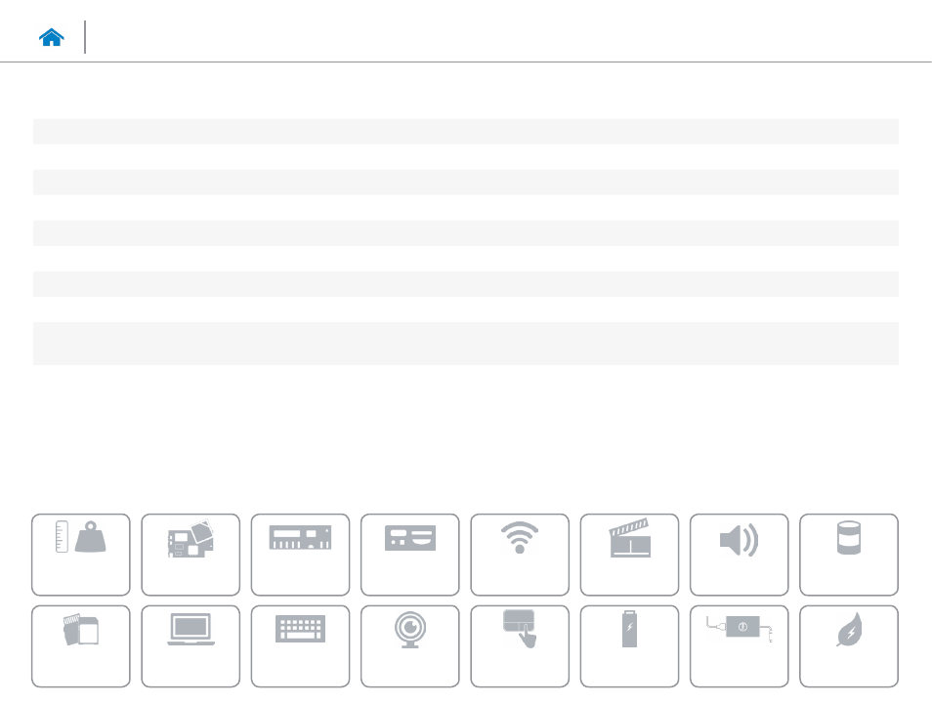
Task: Open the Display laptop tile
Action: pyautogui.click(x=191, y=646)
